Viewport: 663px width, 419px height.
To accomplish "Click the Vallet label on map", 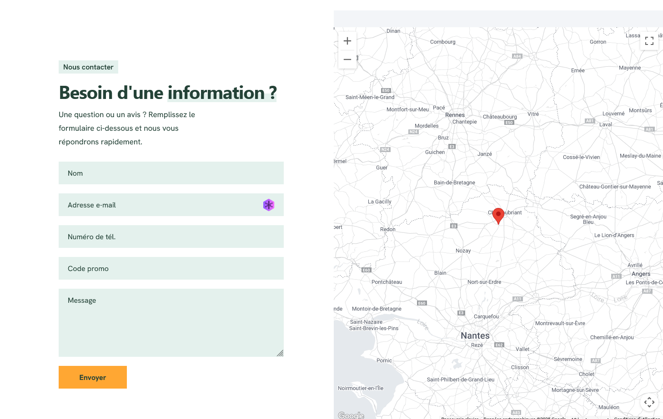I will pos(522,349).
